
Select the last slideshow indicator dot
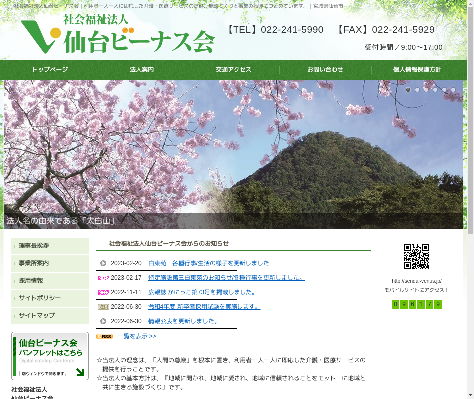coord(453,90)
